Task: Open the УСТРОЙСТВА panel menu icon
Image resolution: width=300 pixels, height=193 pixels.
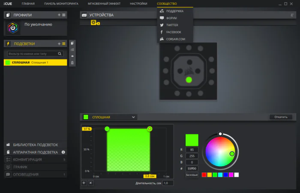Action: pos(292,15)
